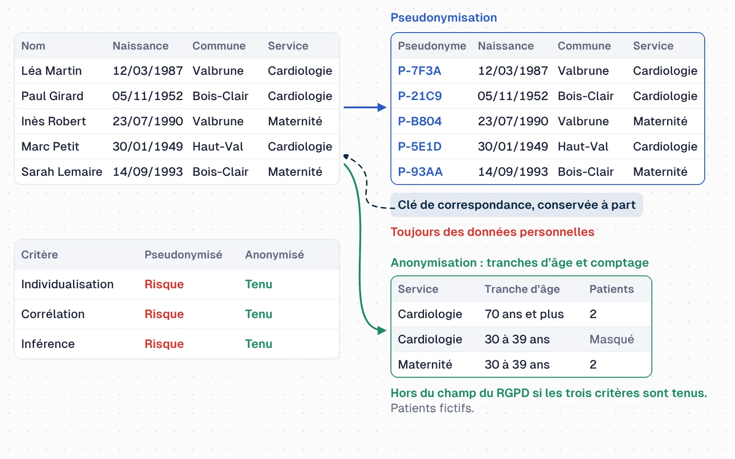Select Maternité in the anonymised table
This screenshot has width=735, height=459.
(x=425, y=364)
